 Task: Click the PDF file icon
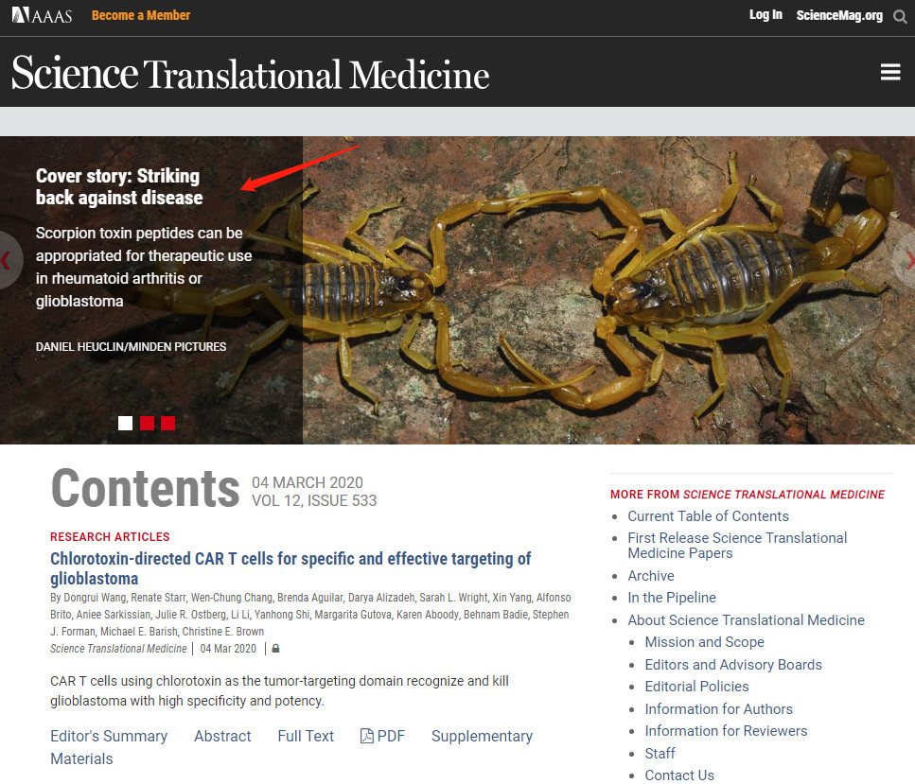click(367, 736)
